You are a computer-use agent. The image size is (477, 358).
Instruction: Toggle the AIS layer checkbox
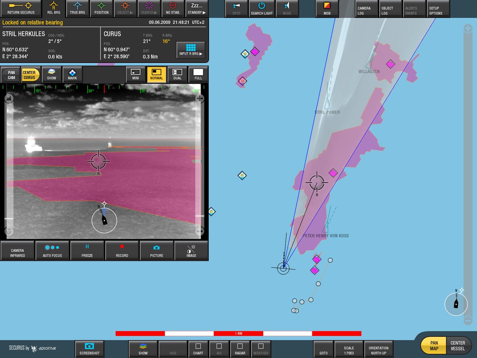(x=219, y=349)
